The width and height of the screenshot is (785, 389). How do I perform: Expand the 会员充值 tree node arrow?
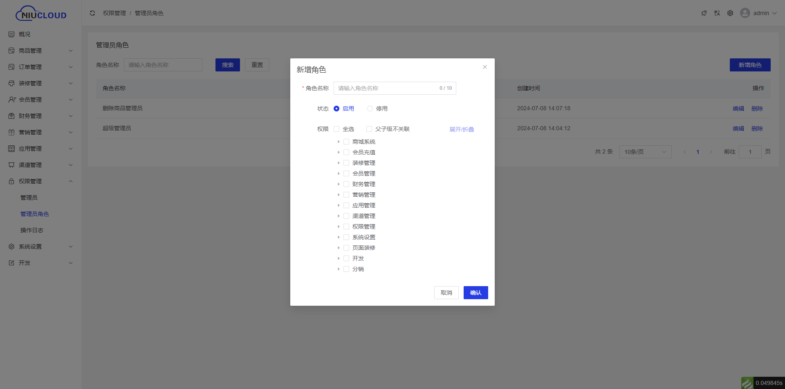pyautogui.click(x=339, y=152)
